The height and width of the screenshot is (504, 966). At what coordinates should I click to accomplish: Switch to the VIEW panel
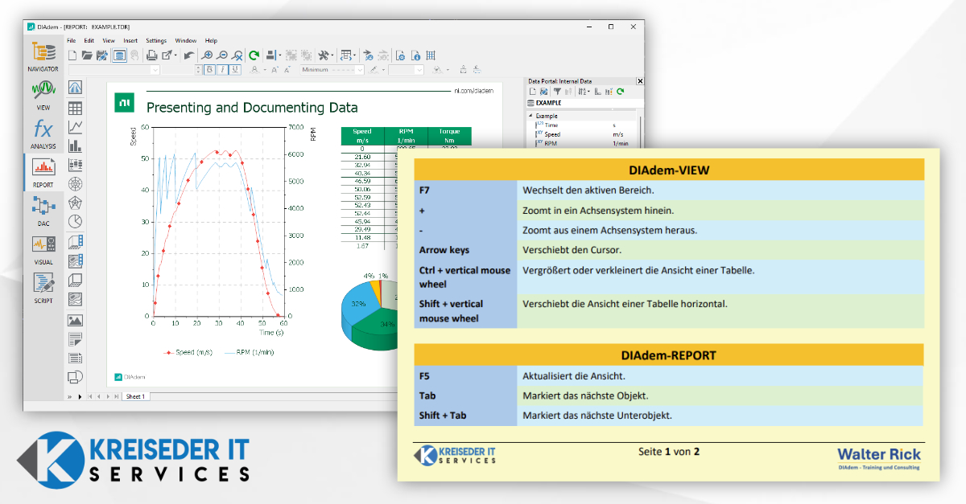coord(43,95)
